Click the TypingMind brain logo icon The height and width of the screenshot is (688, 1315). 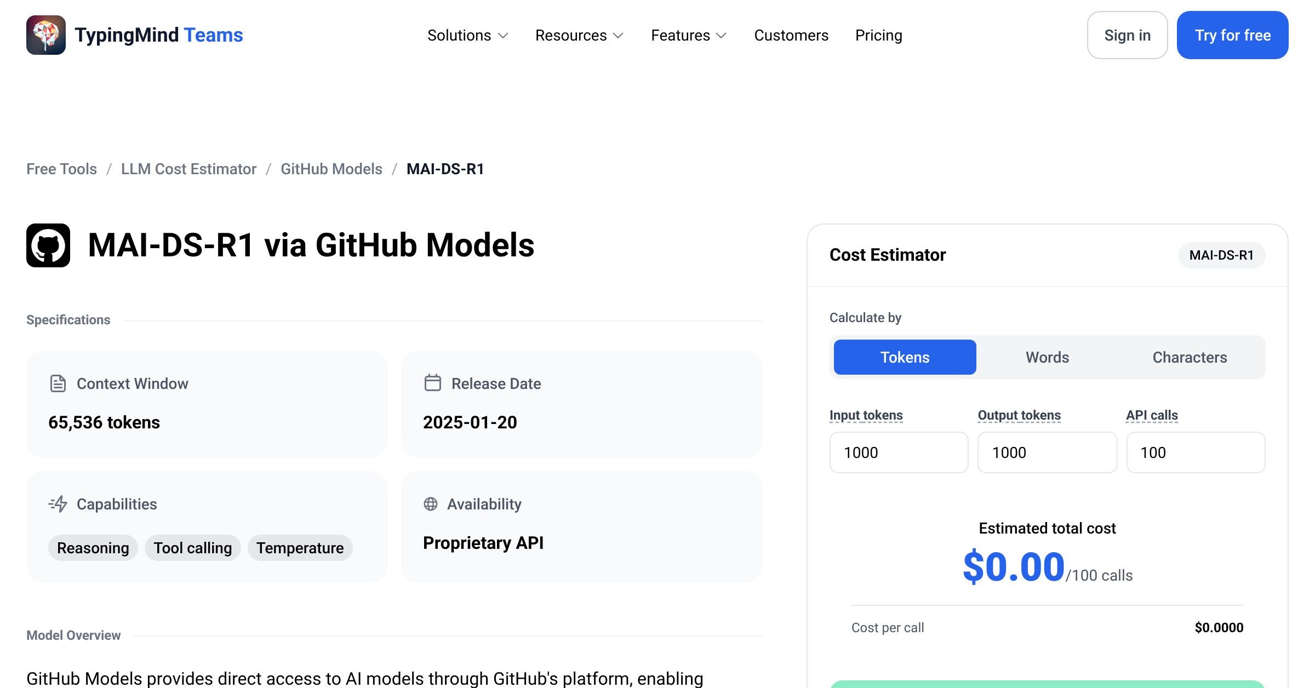[x=46, y=35]
